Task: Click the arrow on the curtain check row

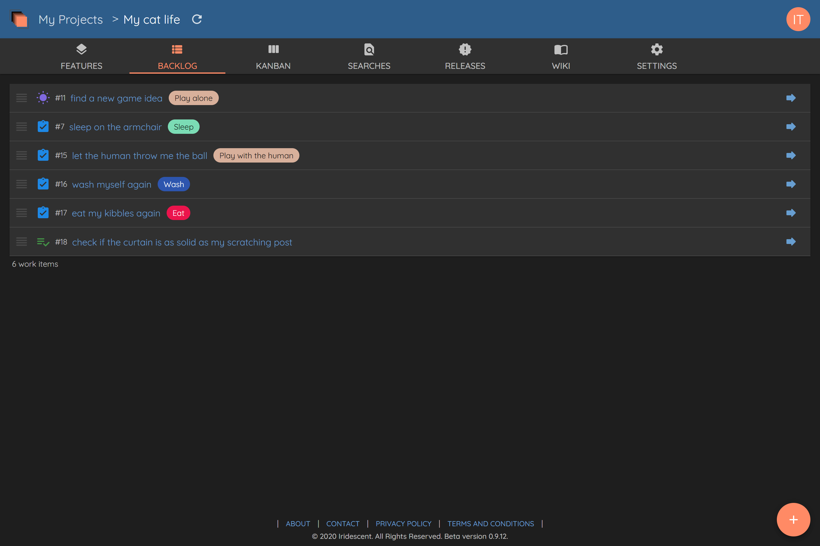Action: pos(791,242)
